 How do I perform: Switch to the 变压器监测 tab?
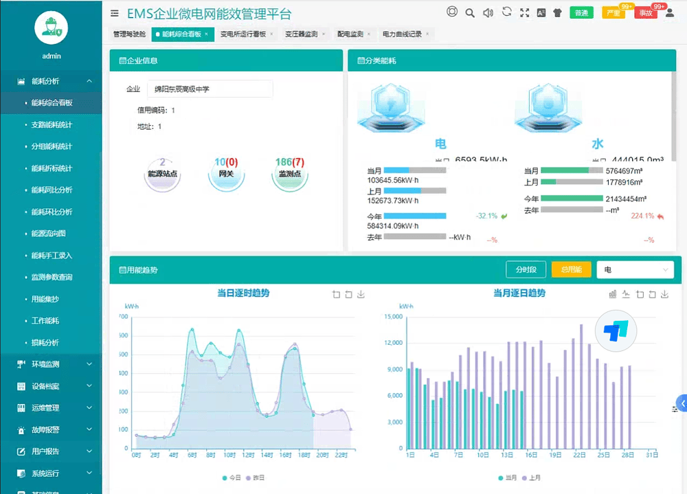301,34
